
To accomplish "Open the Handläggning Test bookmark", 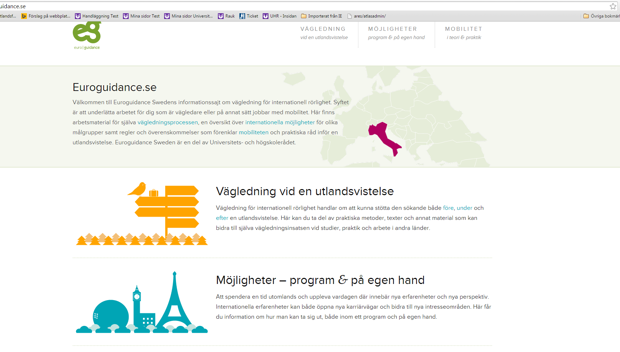I will coord(97,16).
